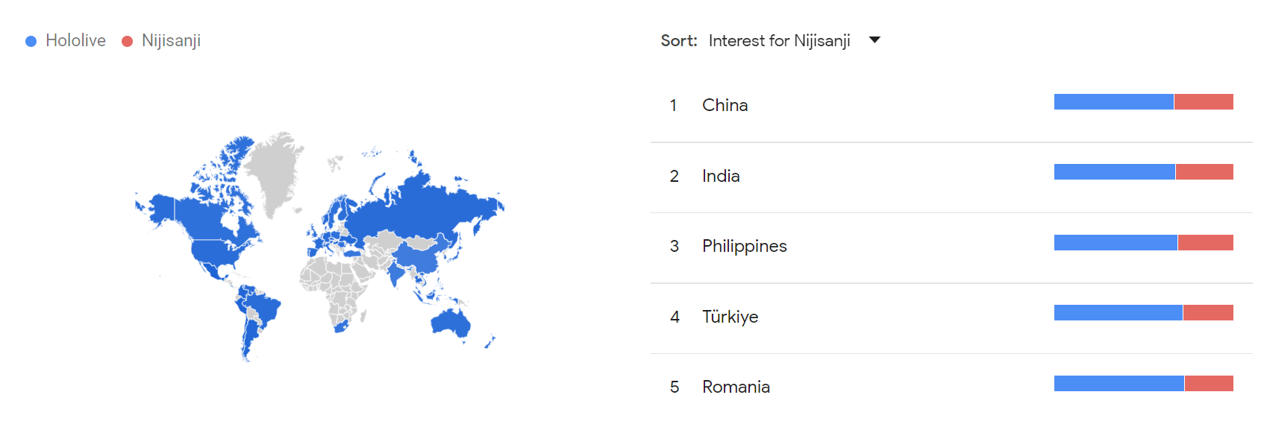Select the Nijisanji legend label
The height and width of the screenshot is (427, 1261).
[171, 40]
